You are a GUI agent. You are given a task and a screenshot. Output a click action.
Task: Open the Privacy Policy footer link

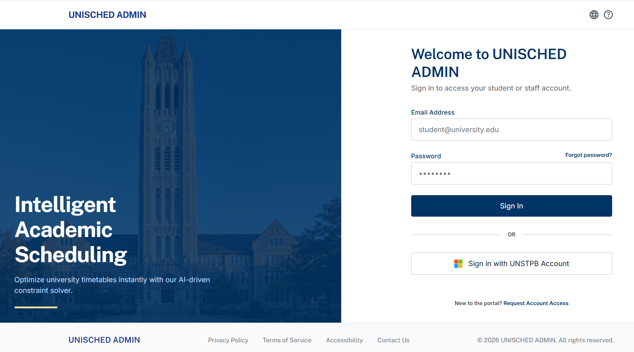coord(228,340)
